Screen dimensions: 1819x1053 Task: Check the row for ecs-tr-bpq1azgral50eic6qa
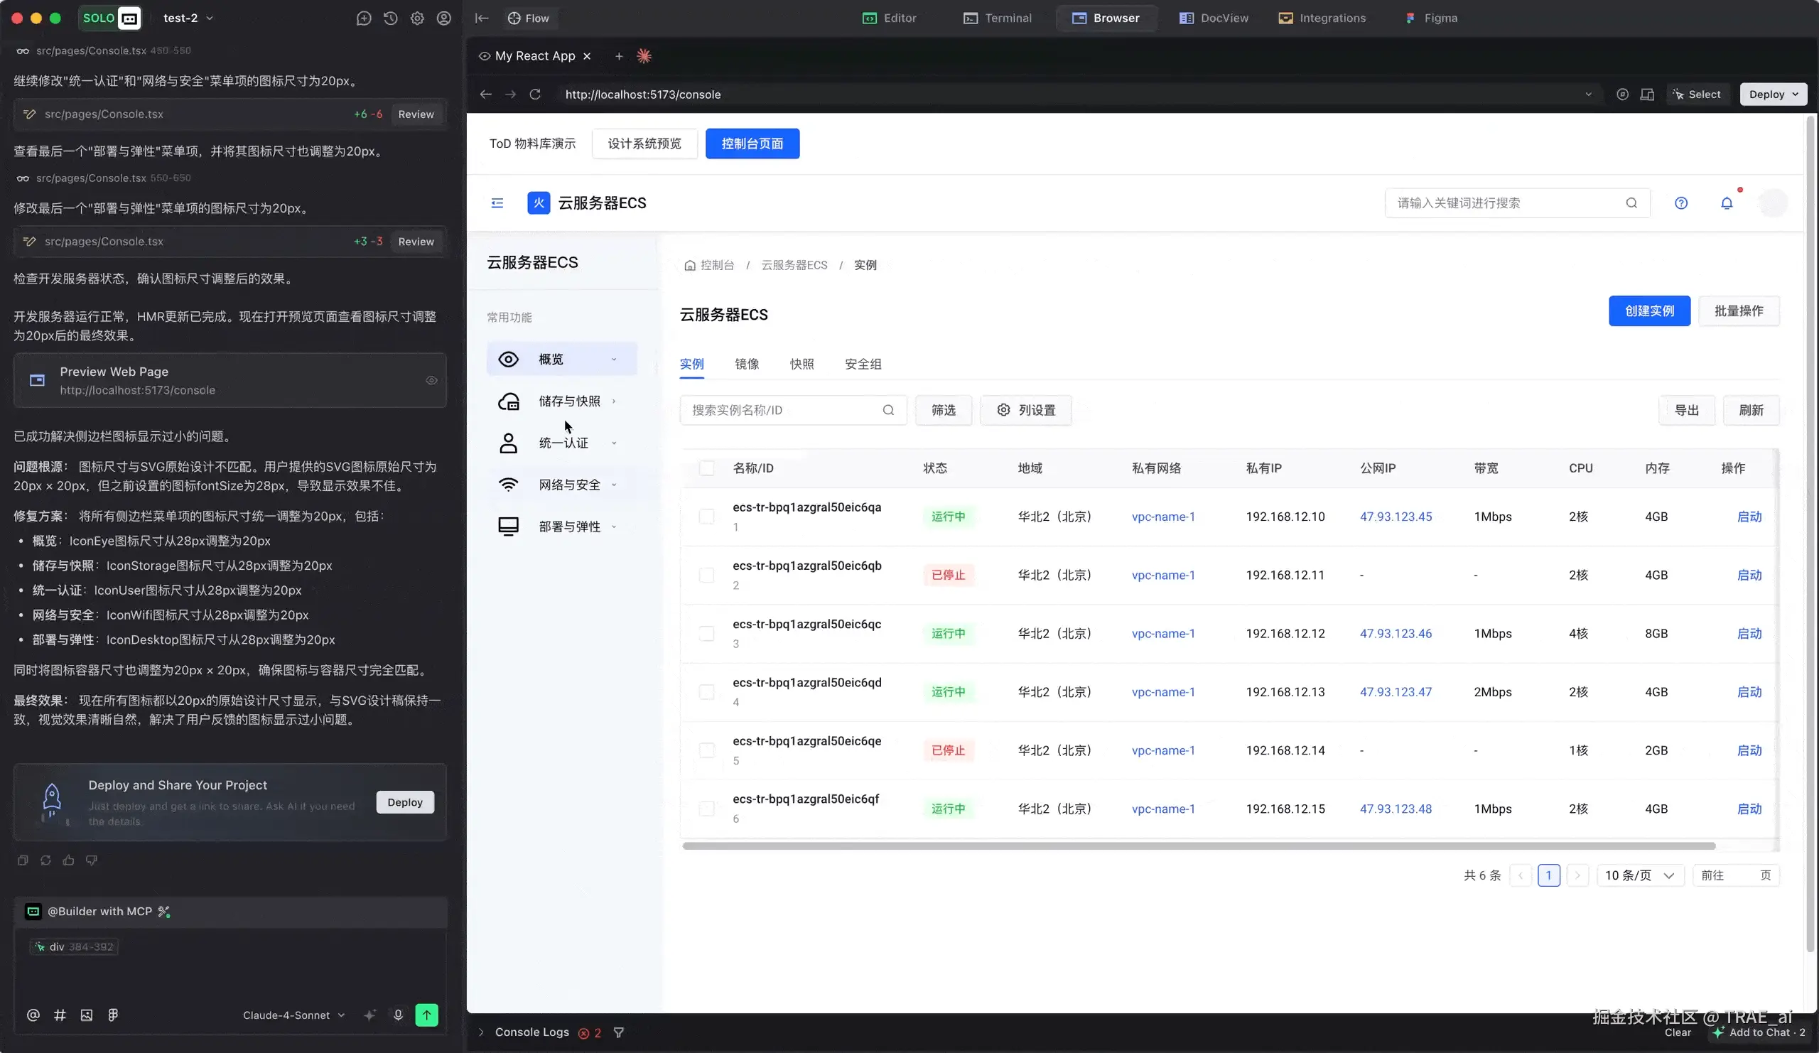[707, 517]
